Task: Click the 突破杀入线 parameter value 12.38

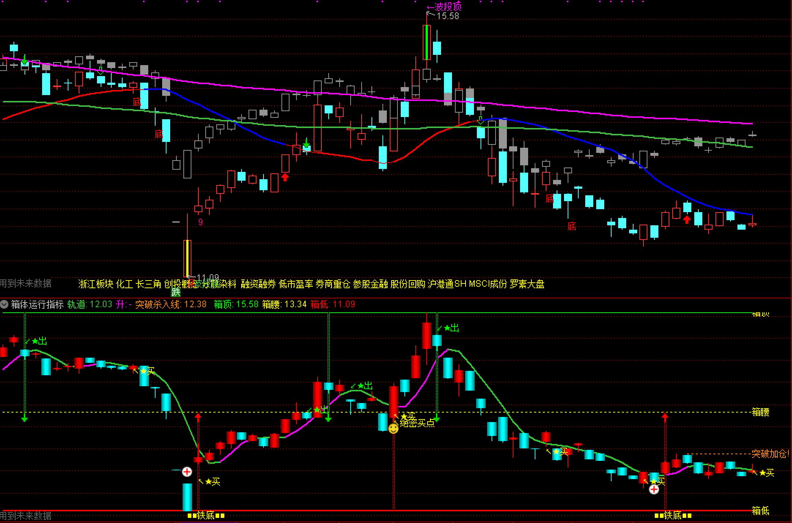Action: coord(195,304)
